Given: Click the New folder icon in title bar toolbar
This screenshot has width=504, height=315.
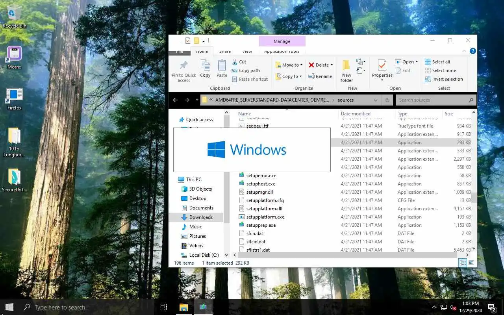Looking at the screenshot, I should pos(196,41).
